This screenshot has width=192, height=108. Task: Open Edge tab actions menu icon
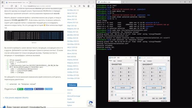click(x=2, y=2)
